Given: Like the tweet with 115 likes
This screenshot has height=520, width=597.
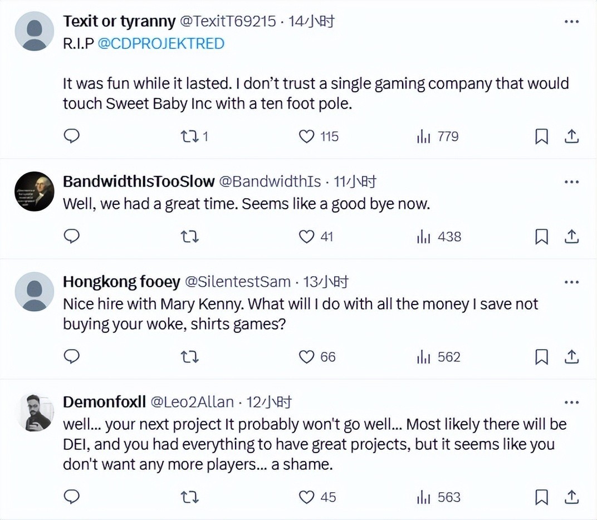Looking at the screenshot, I should coord(307,136).
